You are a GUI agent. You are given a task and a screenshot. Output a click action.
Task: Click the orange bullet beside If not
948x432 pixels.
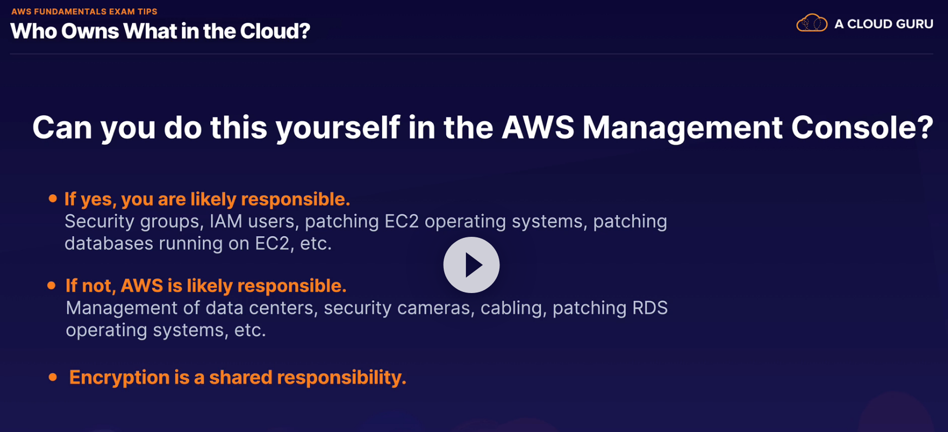(x=51, y=285)
